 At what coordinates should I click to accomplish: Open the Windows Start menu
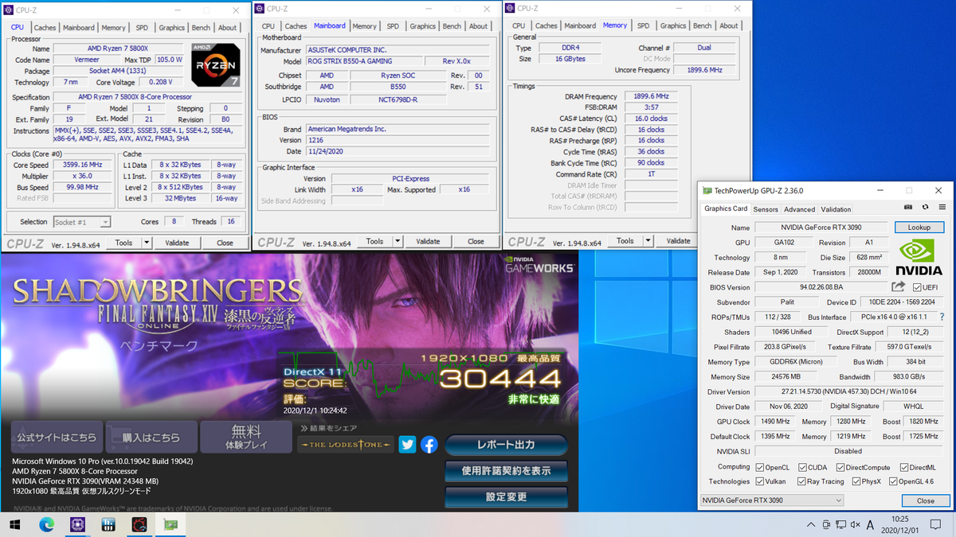pyautogui.click(x=15, y=524)
